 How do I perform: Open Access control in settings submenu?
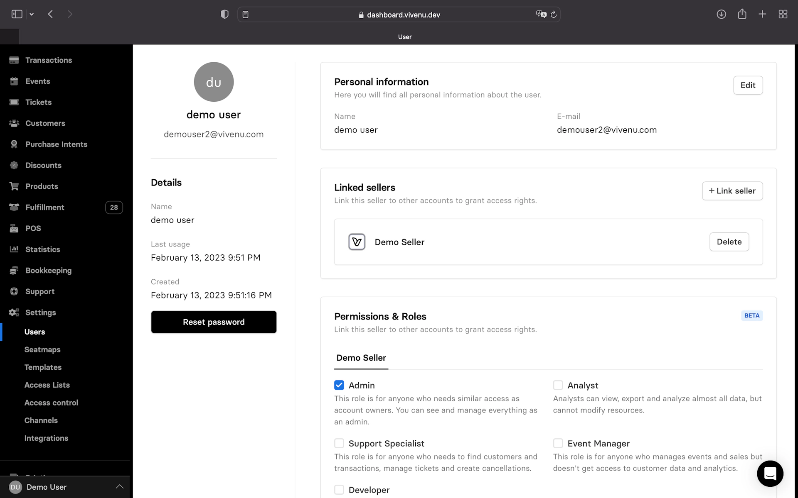(51, 403)
